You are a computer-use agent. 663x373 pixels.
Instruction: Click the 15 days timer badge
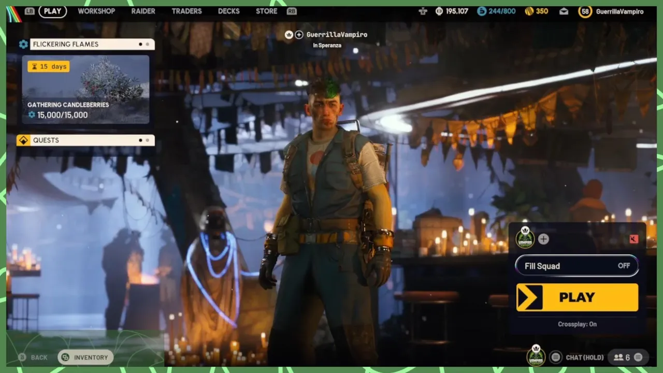(49, 66)
